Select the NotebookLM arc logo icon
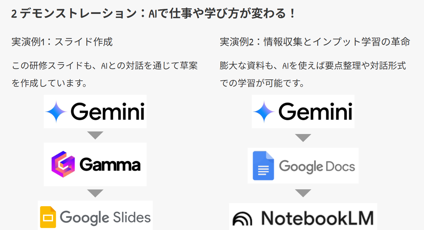Viewport: 424px width, 230px height. (242, 219)
